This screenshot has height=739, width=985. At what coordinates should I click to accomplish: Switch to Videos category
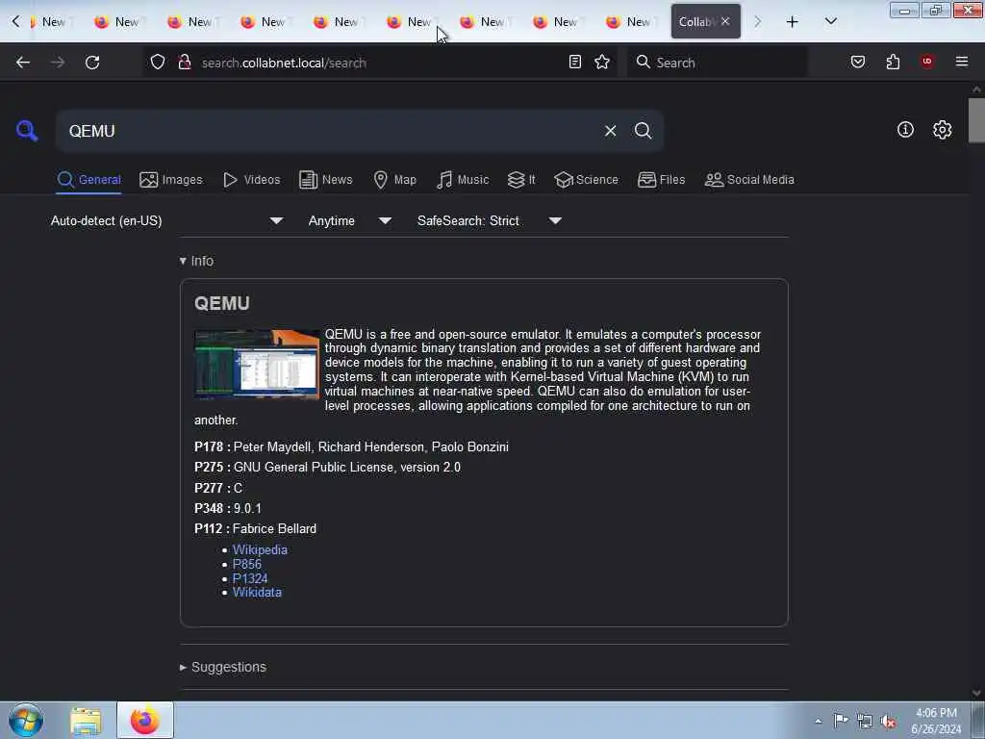tap(251, 180)
